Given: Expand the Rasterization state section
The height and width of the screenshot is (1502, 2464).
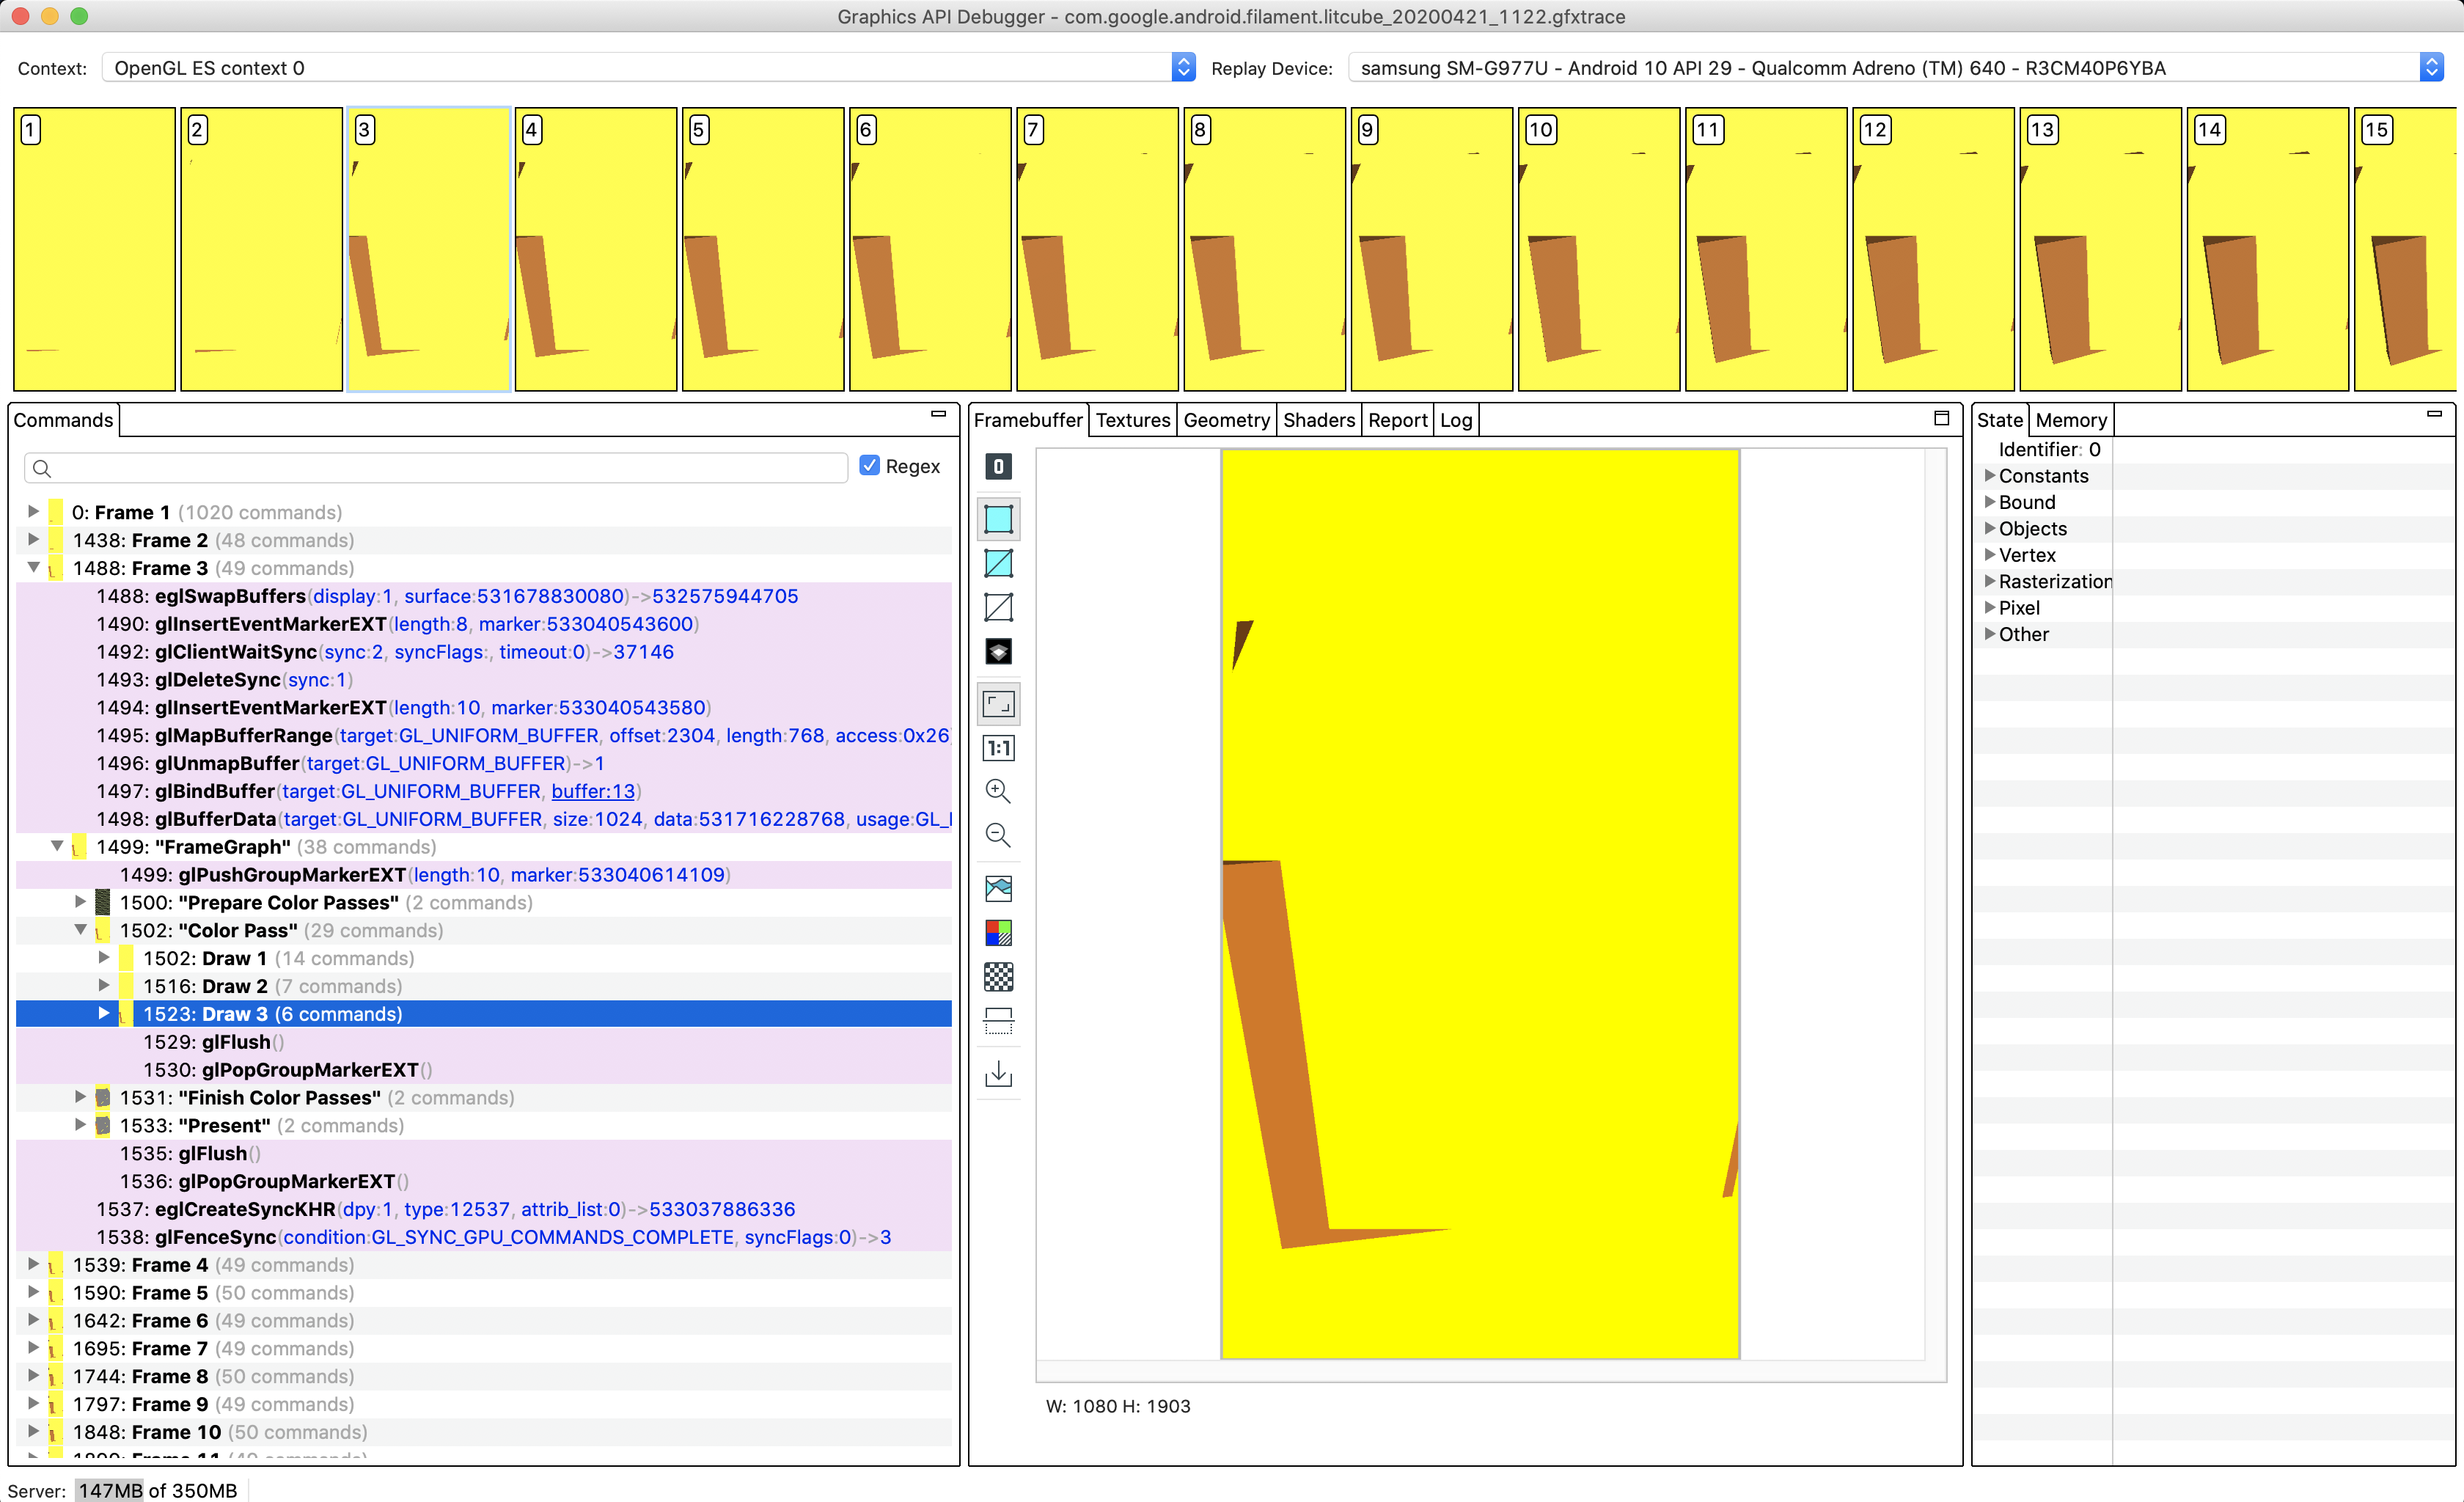Looking at the screenshot, I should (x=1990, y=581).
